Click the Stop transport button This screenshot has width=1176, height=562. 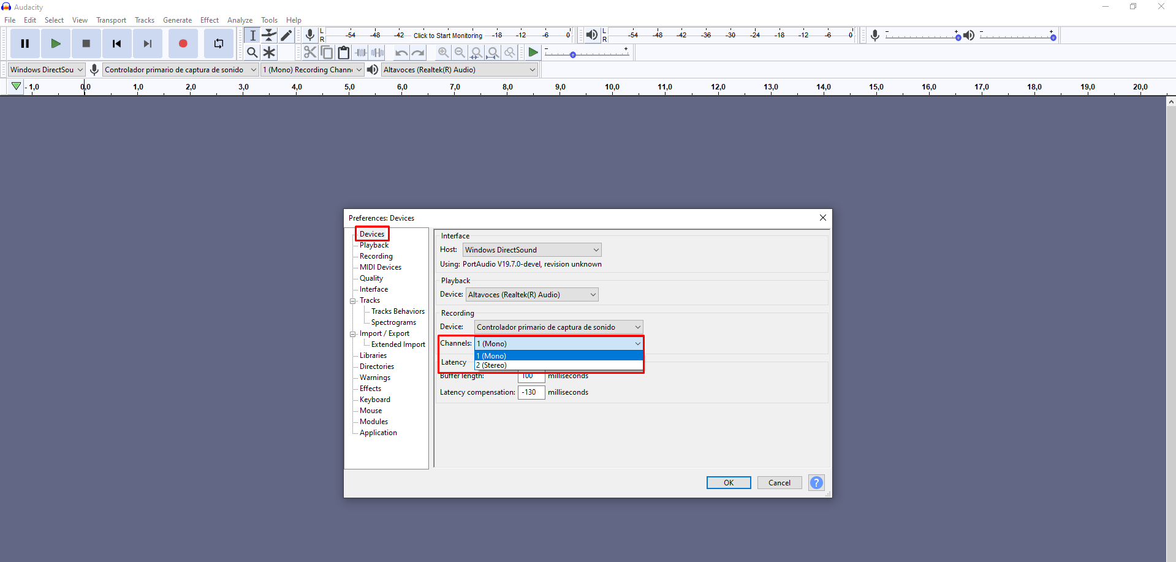tap(86, 44)
